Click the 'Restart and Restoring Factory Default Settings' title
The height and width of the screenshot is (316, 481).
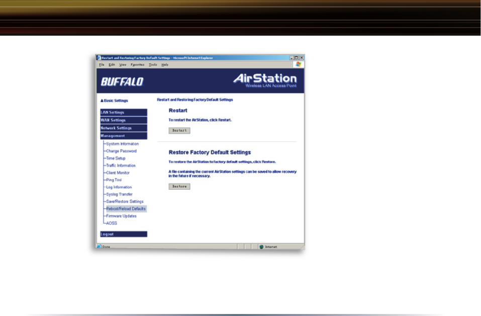[x=195, y=99]
